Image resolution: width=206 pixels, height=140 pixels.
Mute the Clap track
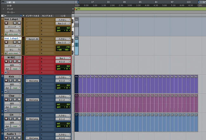(19, 100)
